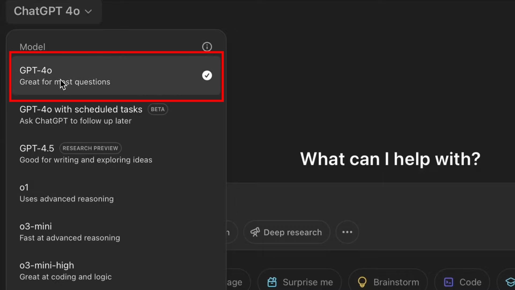Click the Deep research button
This screenshot has width=515, height=290.
pos(287,232)
